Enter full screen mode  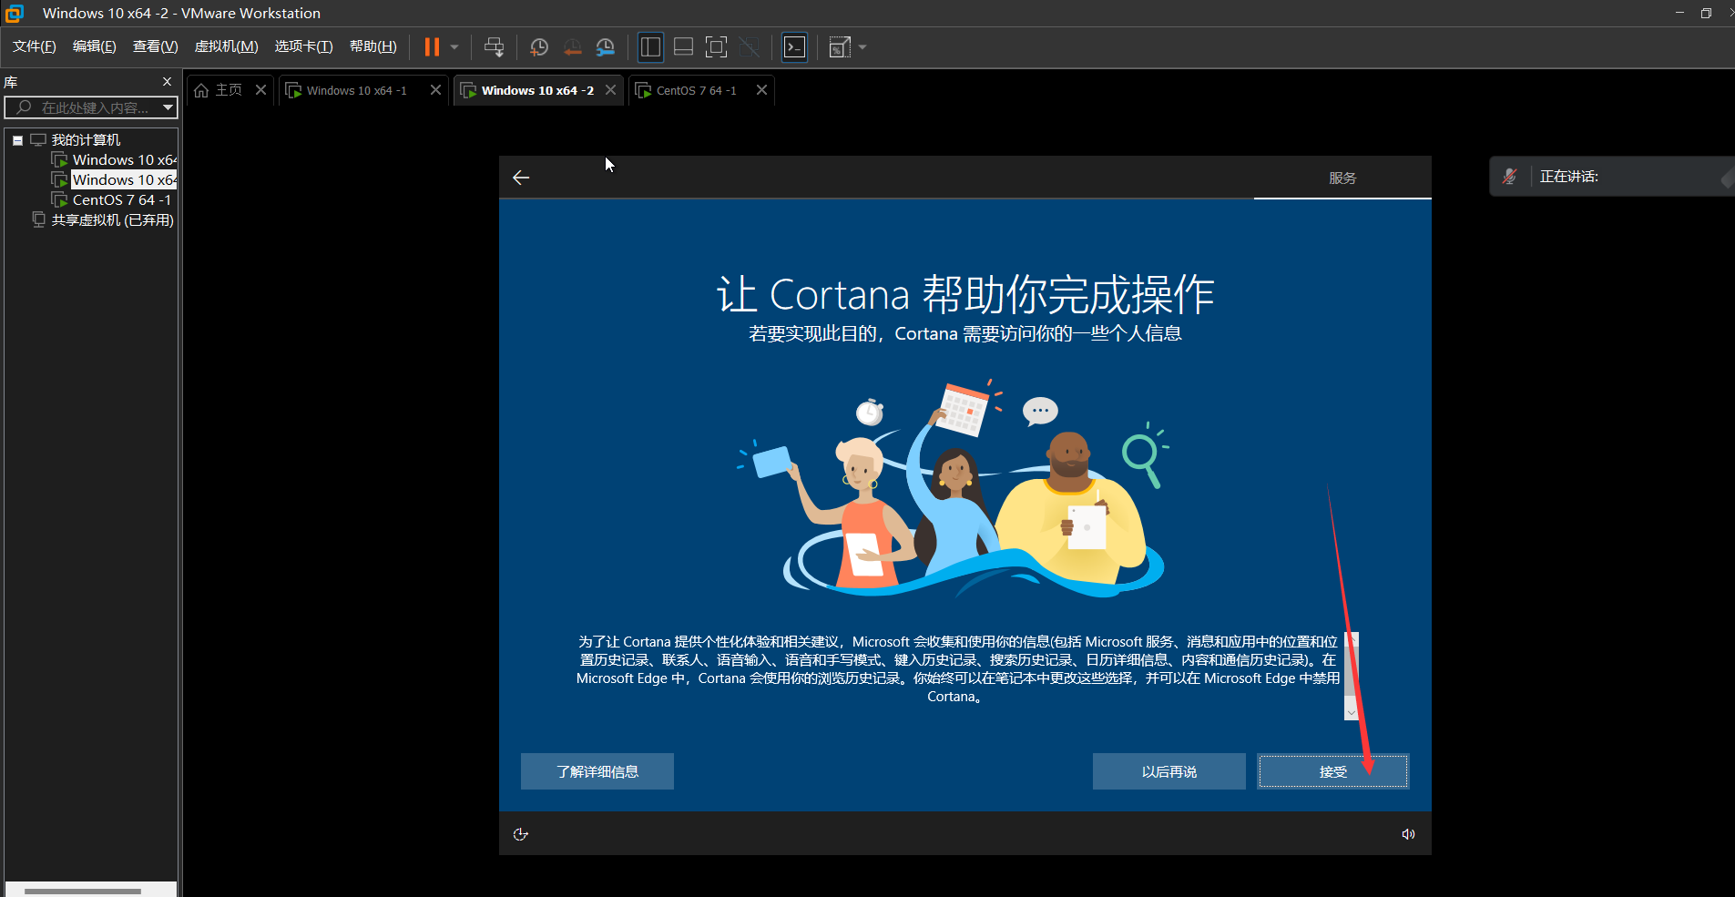[x=717, y=47]
